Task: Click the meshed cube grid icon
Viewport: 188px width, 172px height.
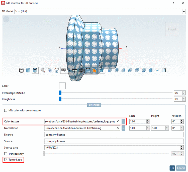Action: click(81, 70)
